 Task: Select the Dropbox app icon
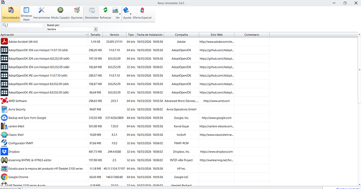click(x=4, y=151)
